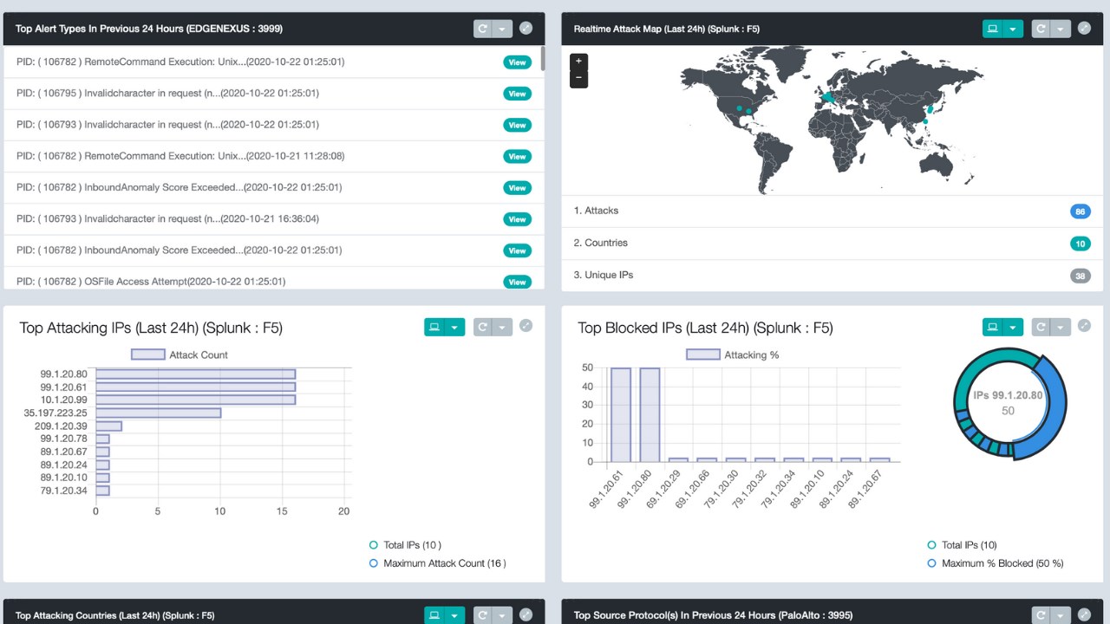
Task: Open refresh dropdown on Top Attacking Countries
Action: [502, 615]
